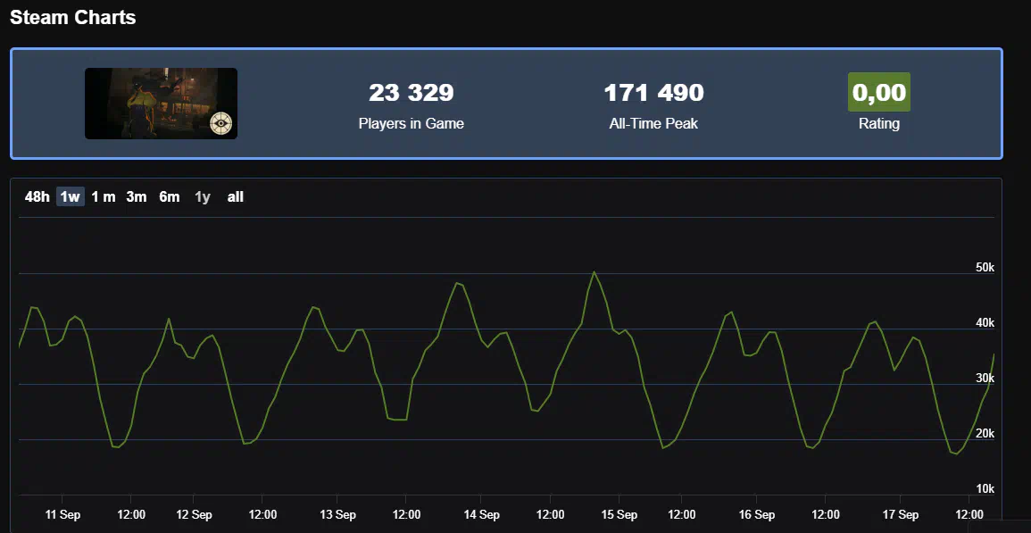Choose the 1 m time range
The image size is (1031, 533).
[x=104, y=196]
